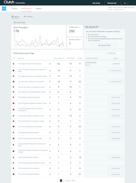The image size is (136, 183).
Task: Click the Click-Throughs info icon
Action: [29, 28]
